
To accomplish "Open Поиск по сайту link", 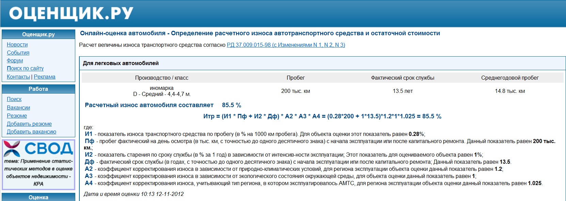I will point(25,68).
